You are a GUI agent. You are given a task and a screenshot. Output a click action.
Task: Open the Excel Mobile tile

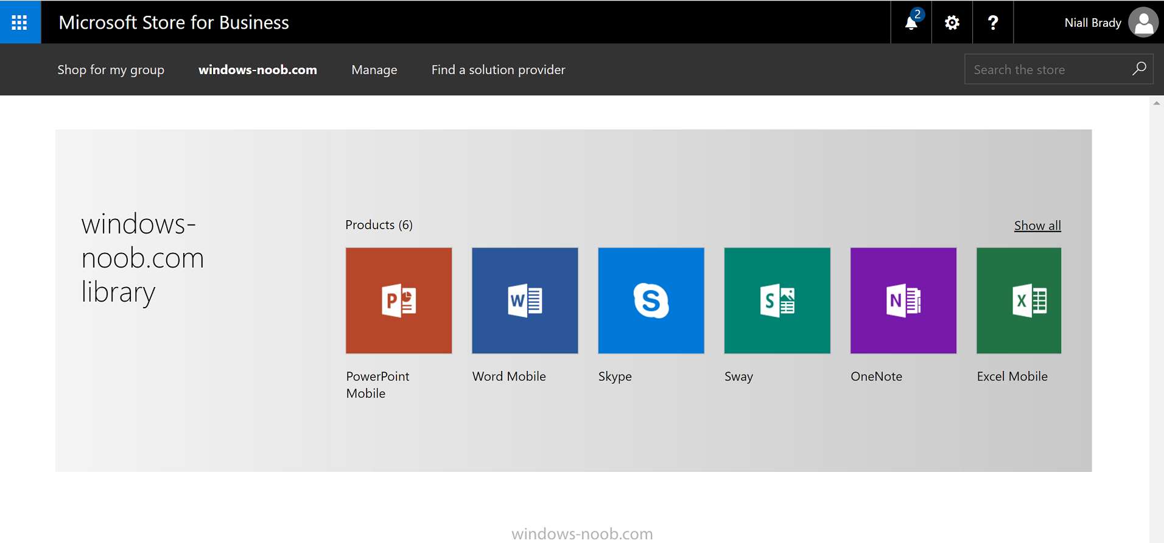coord(1018,300)
